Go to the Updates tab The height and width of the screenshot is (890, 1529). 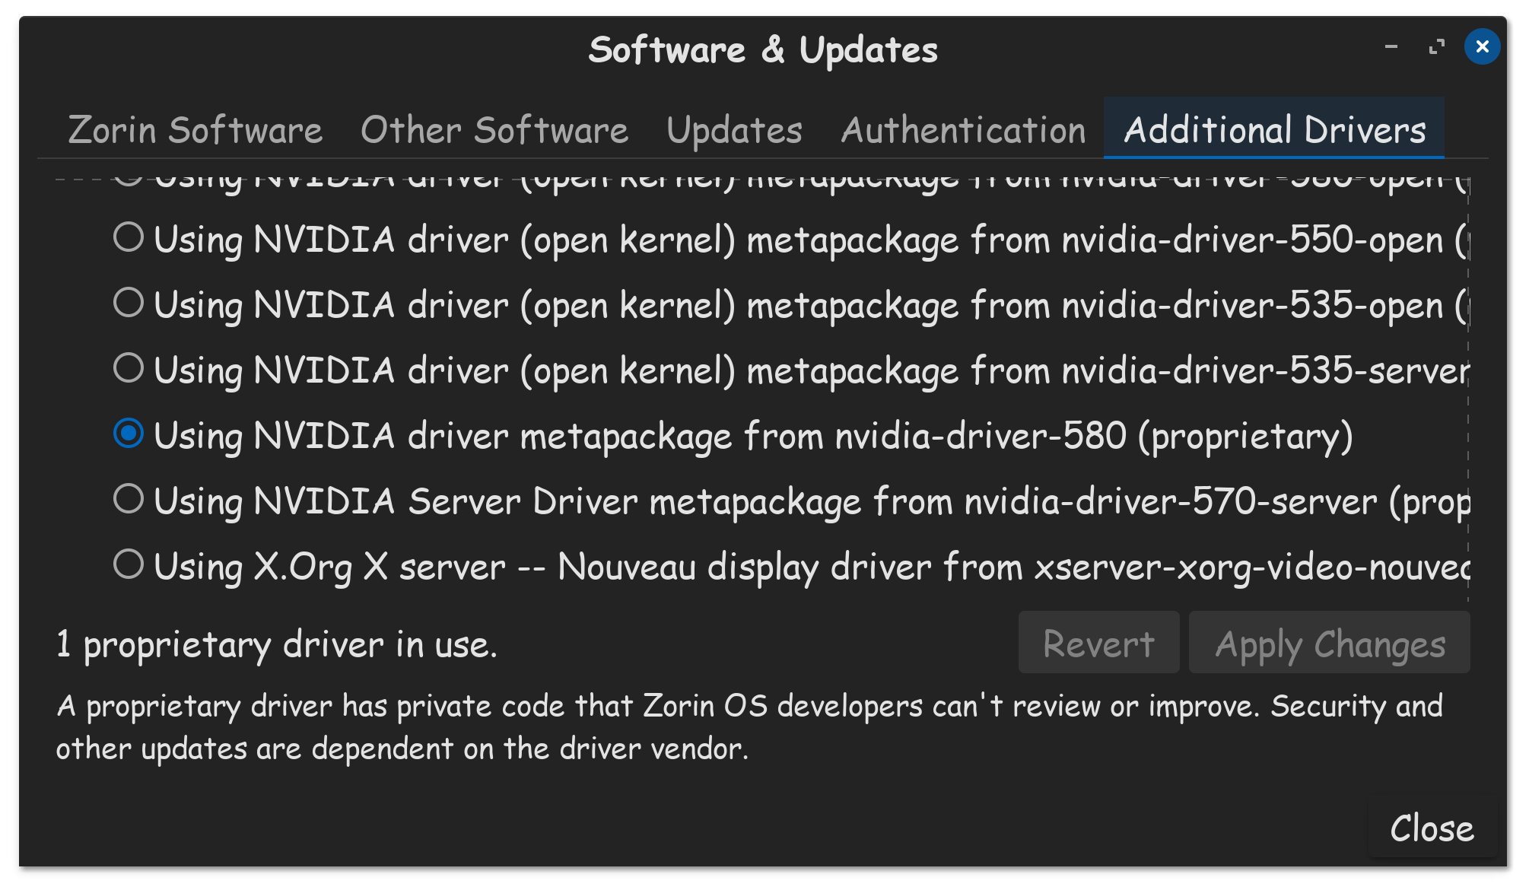[734, 130]
